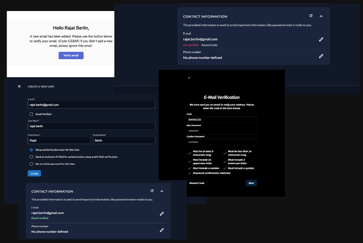Click the Given Name field containing Rajat
This screenshot has width=363, height=243.
click(x=59, y=140)
